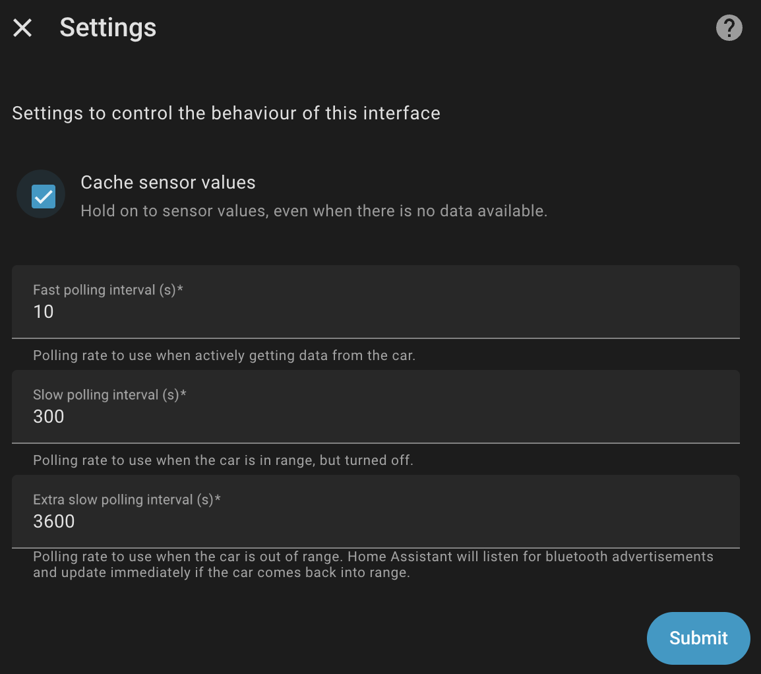This screenshot has height=674, width=761.
Task: Click the "Slow polling interval (s)" label
Action: coord(106,394)
